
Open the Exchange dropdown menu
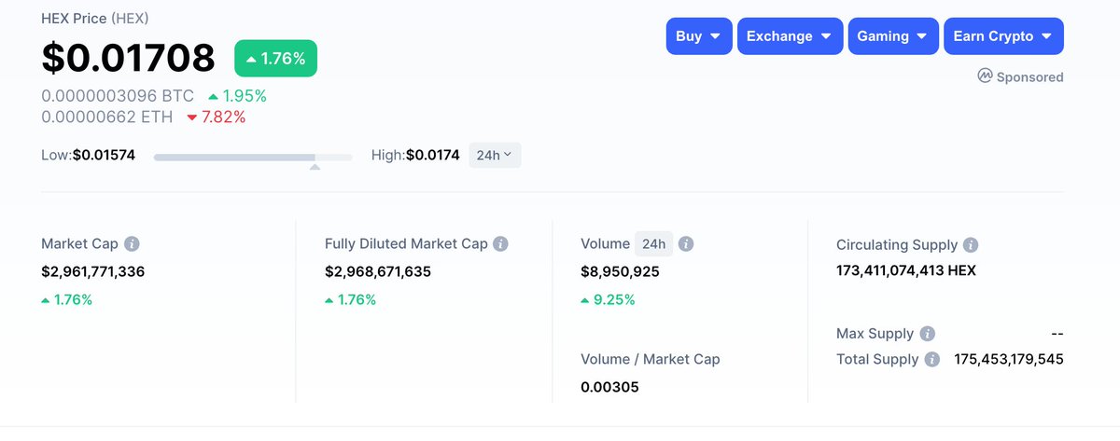790,36
